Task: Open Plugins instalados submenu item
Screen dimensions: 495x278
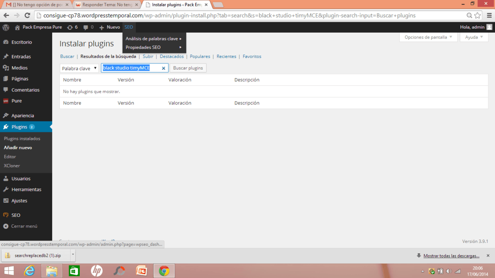Action: 22,139
